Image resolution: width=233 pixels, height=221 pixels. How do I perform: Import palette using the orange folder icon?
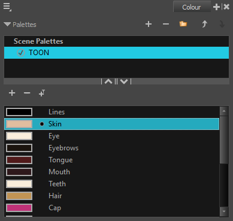(x=183, y=24)
